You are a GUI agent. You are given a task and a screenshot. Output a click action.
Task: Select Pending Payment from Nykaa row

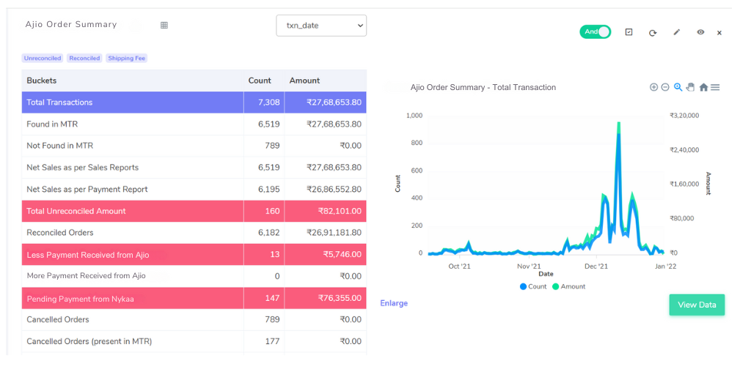tap(194, 298)
